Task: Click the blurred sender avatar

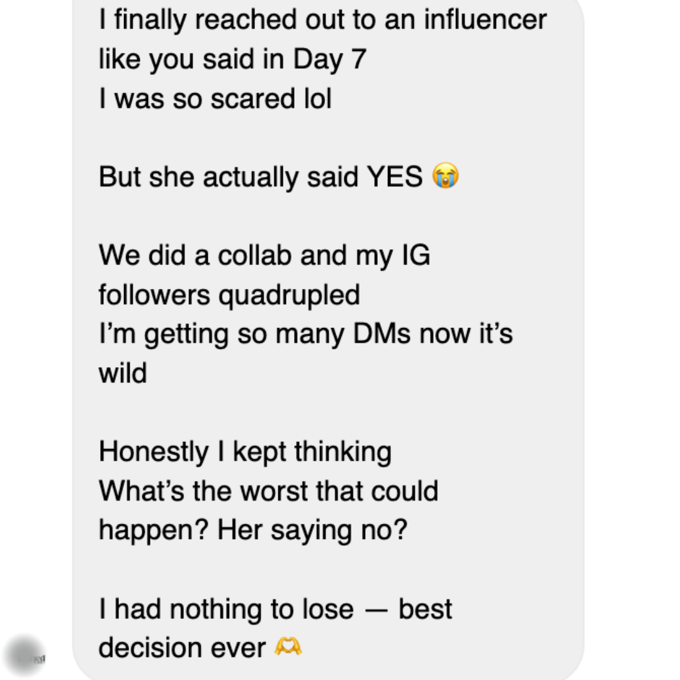Action: (23, 655)
